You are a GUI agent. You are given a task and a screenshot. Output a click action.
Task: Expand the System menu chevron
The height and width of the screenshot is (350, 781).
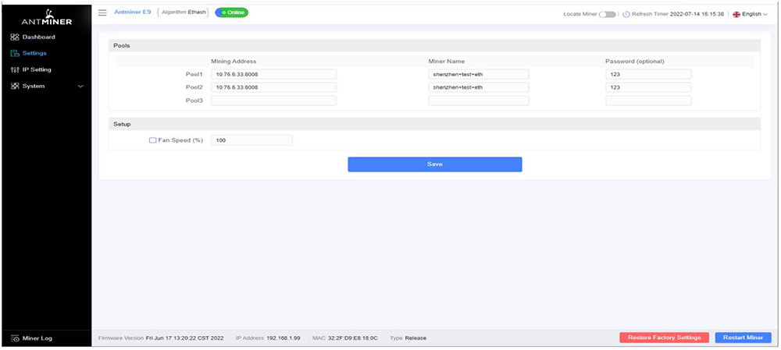pos(80,87)
